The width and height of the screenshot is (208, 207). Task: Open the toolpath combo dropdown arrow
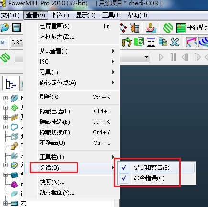146,57
